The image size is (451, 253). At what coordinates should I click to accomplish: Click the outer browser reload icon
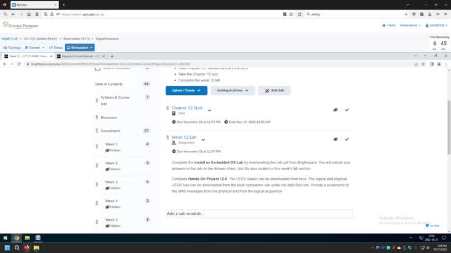point(299,14)
